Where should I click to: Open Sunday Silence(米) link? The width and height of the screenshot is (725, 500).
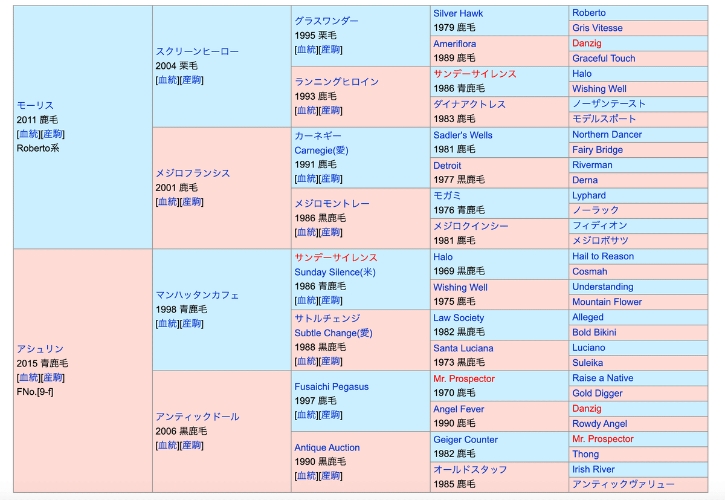335,272
